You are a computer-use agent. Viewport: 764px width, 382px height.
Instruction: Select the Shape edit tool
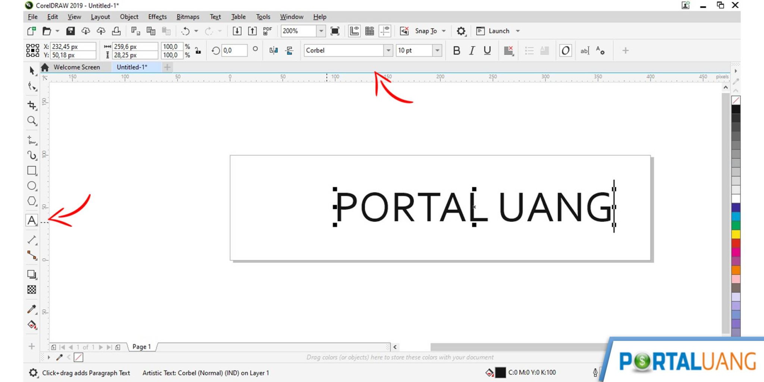32,87
